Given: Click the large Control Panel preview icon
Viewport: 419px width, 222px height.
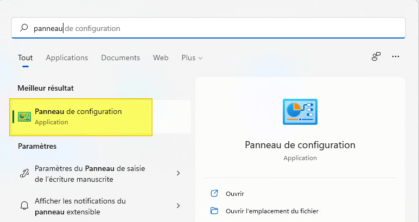Looking at the screenshot, I should point(300,112).
